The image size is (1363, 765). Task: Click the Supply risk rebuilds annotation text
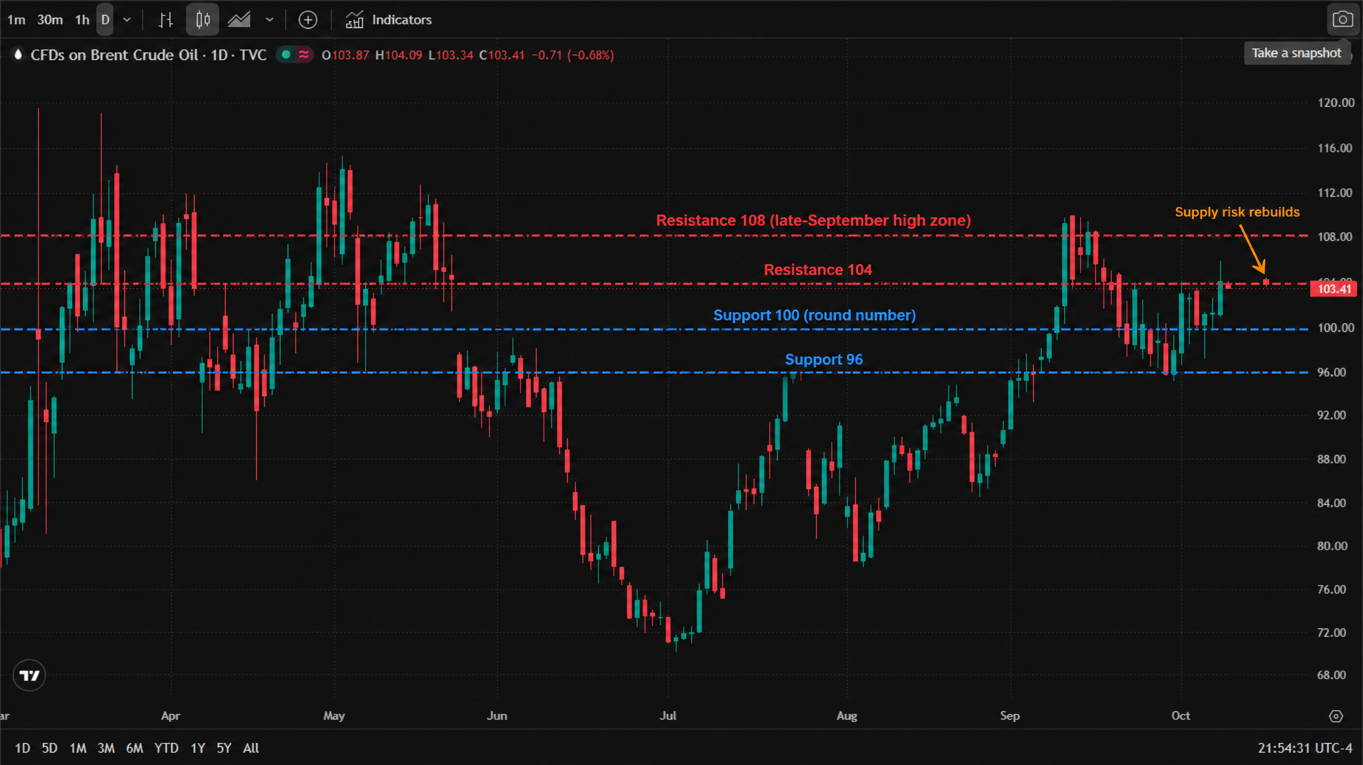pyautogui.click(x=1237, y=212)
